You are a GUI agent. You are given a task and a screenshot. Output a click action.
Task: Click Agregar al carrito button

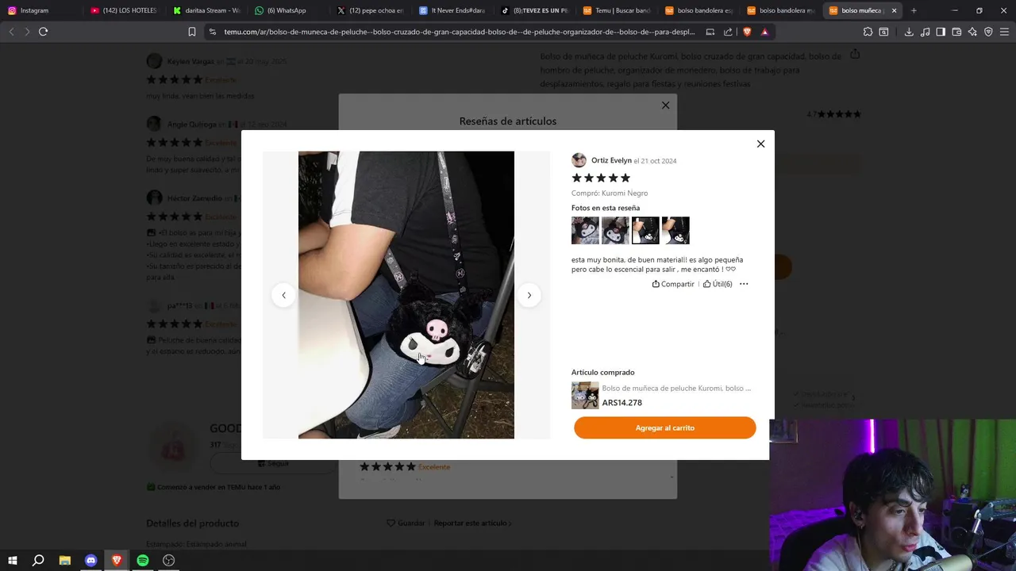pyautogui.click(x=665, y=427)
